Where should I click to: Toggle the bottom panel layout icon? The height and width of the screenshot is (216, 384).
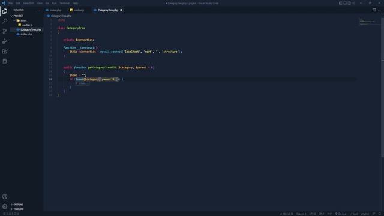coord(345,3)
